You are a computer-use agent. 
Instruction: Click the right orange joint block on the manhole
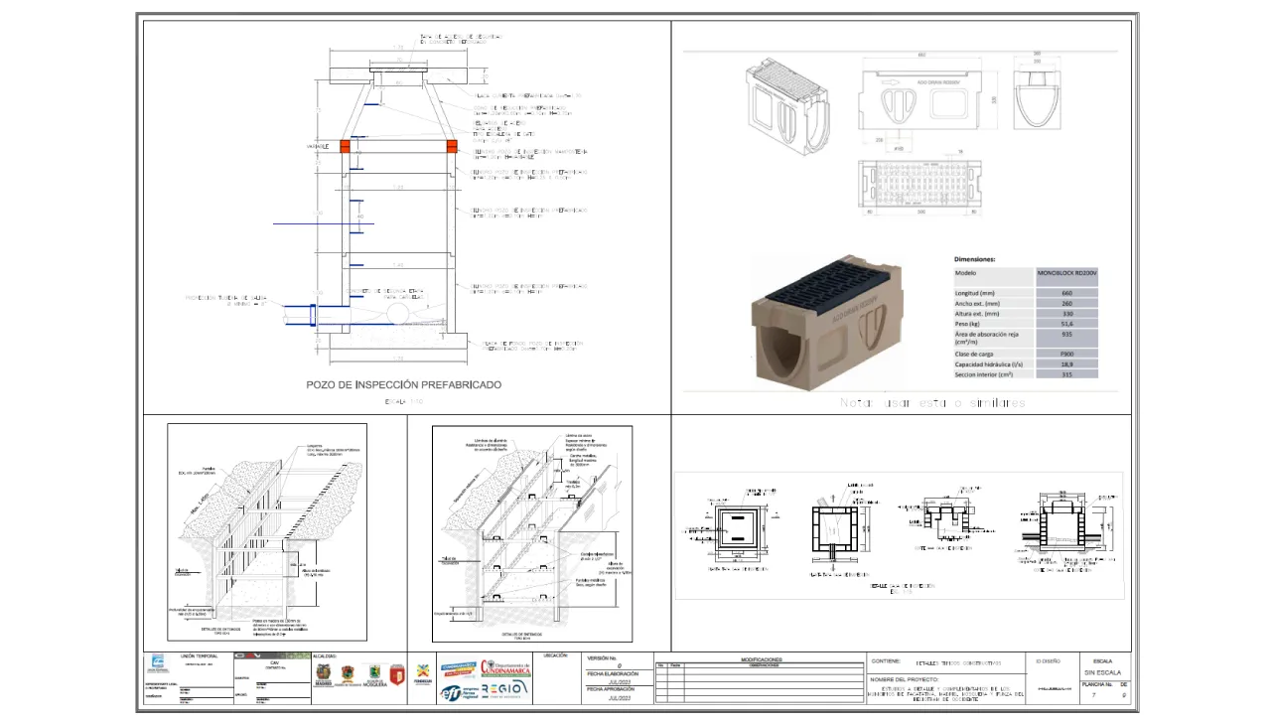pyautogui.click(x=452, y=146)
